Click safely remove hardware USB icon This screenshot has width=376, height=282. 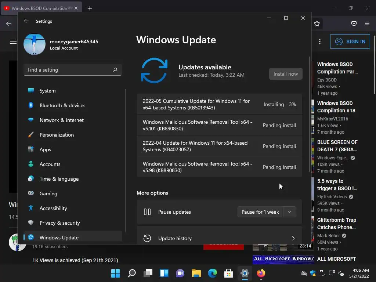point(322,273)
